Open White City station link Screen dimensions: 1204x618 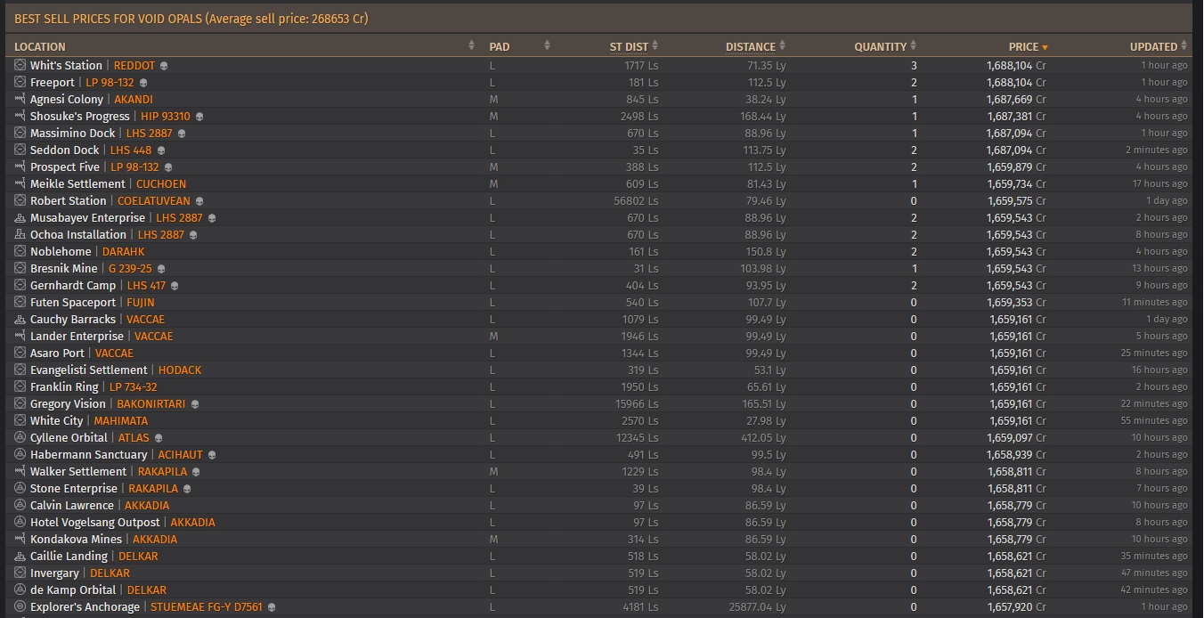click(56, 420)
